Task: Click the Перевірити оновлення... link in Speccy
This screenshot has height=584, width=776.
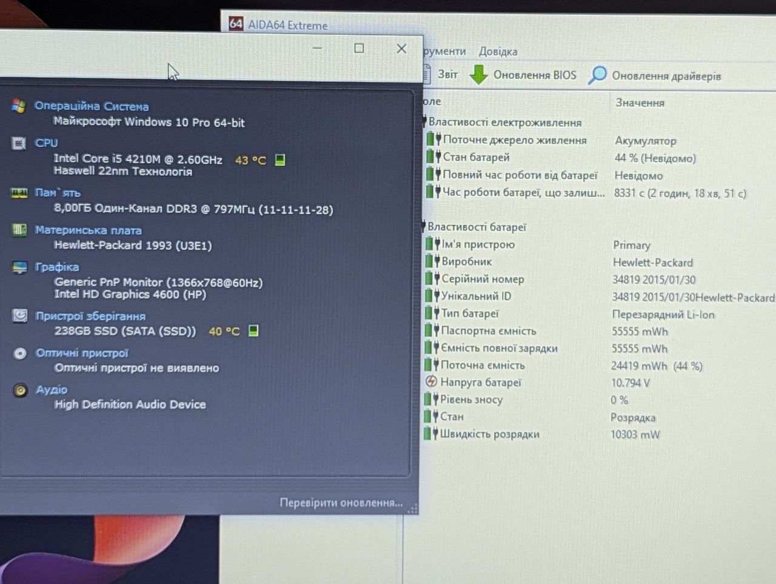Action: 341,503
